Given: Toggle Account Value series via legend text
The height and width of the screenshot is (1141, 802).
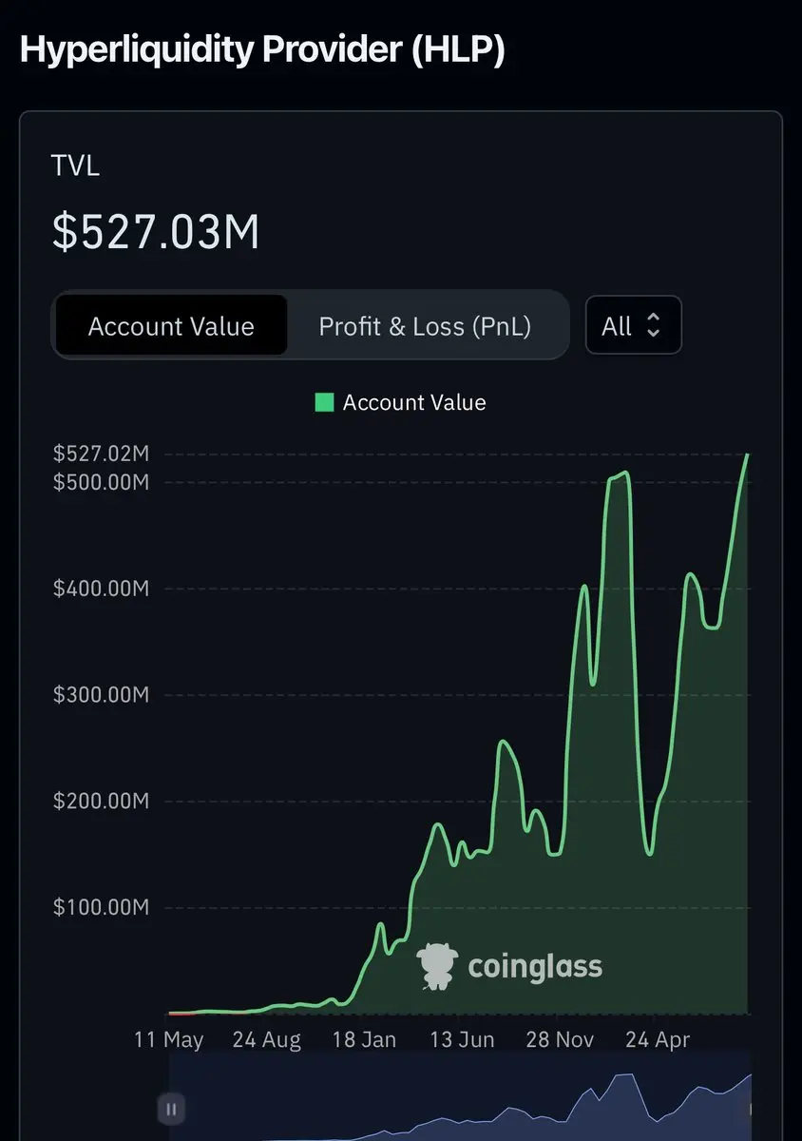Looking at the screenshot, I should pos(414,402).
